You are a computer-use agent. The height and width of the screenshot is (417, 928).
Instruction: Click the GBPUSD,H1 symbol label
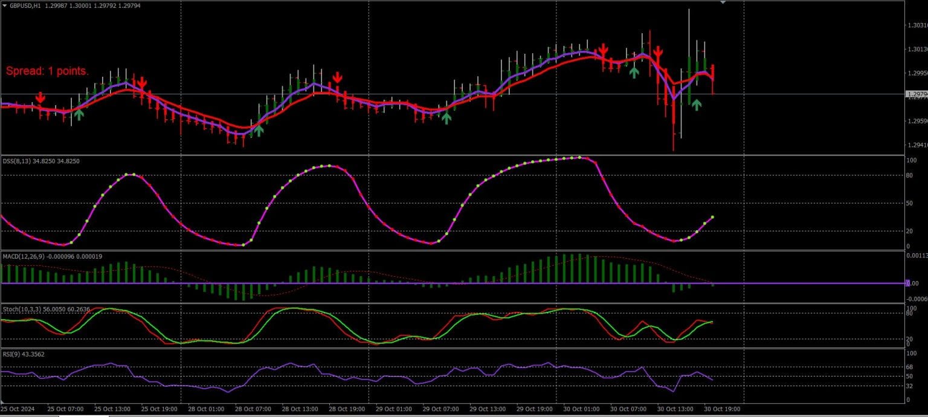click(25, 5)
